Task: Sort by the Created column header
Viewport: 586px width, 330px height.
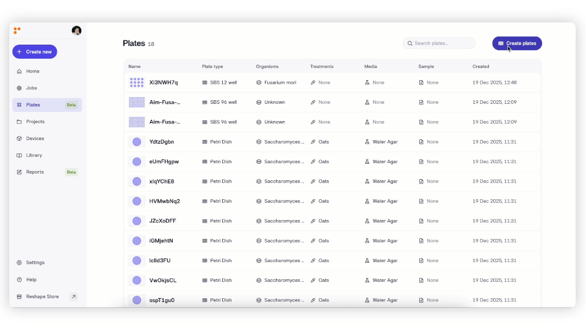Action: [480, 66]
